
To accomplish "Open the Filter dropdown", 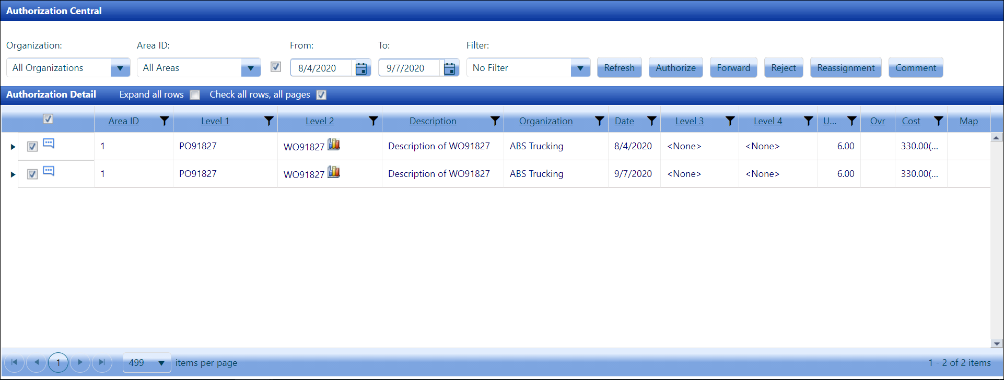I will 580,68.
